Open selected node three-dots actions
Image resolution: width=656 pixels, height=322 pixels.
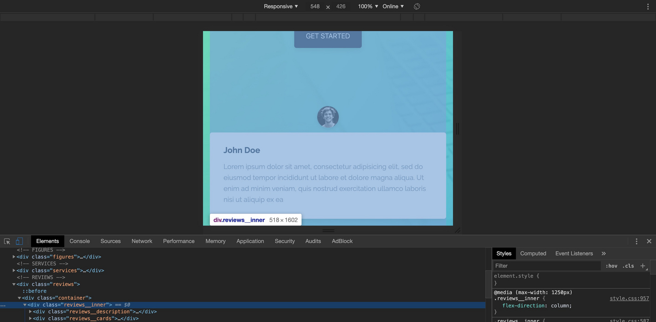[x=3, y=305]
